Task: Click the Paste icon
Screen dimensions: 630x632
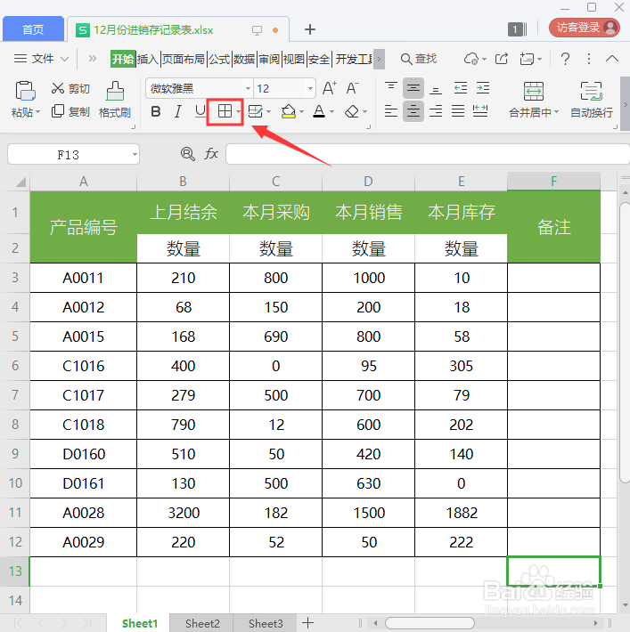Action: tap(25, 91)
